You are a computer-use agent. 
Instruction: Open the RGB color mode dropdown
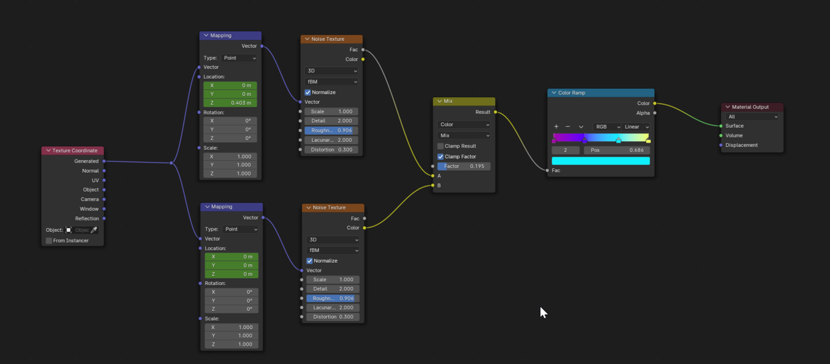point(608,127)
